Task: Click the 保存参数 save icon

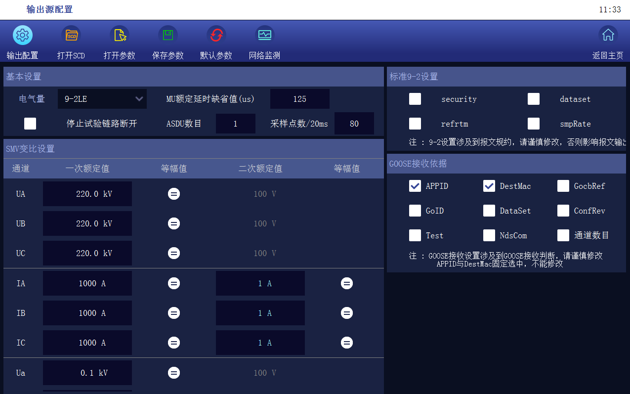Action: tap(168, 35)
